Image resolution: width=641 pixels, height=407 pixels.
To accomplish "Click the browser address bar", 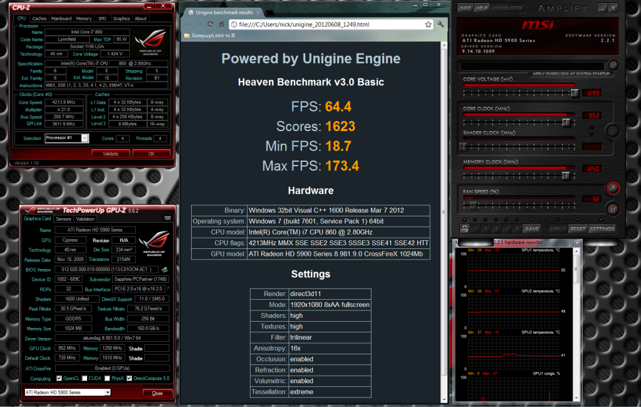I will [331, 24].
